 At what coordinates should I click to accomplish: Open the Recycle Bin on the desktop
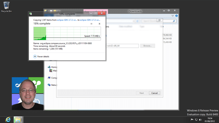click(7, 7)
